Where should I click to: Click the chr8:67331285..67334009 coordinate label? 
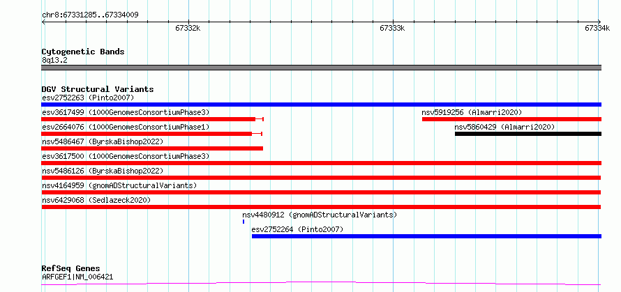tap(90, 15)
